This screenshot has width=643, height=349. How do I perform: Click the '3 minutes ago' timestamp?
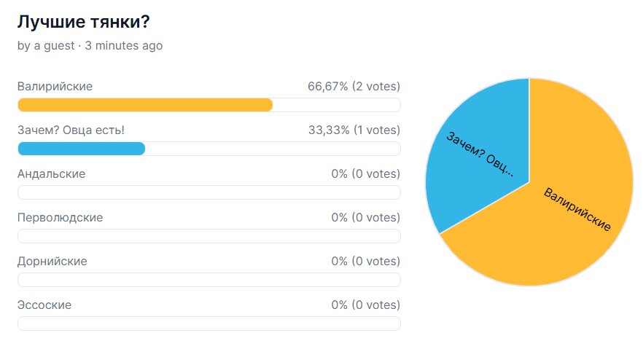tap(124, 45)
